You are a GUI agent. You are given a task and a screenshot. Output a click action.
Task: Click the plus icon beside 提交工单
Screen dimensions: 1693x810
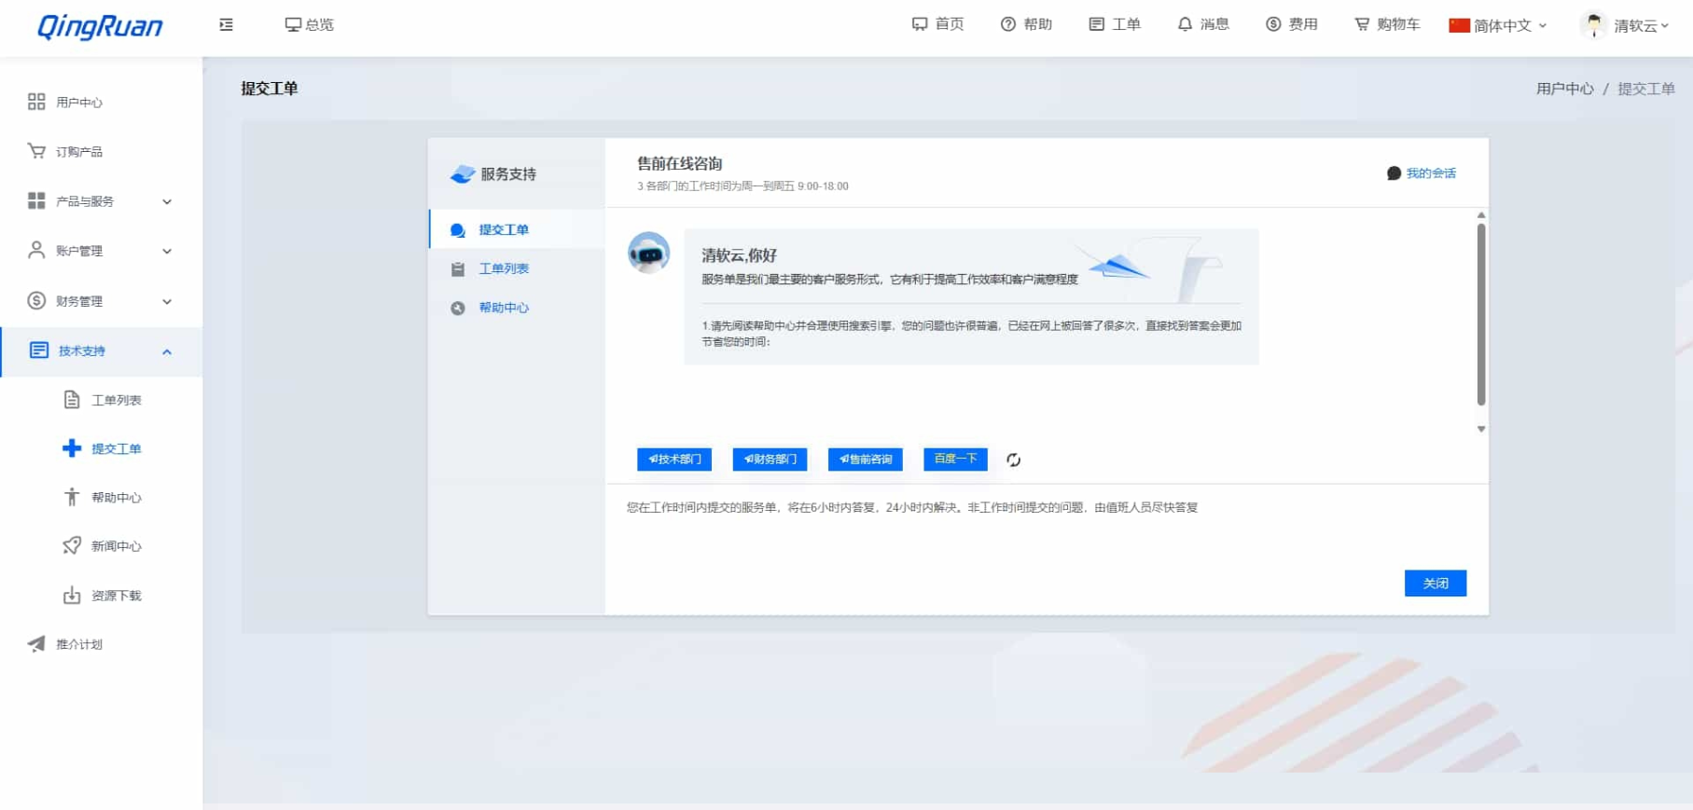click(x=72, y=448)
